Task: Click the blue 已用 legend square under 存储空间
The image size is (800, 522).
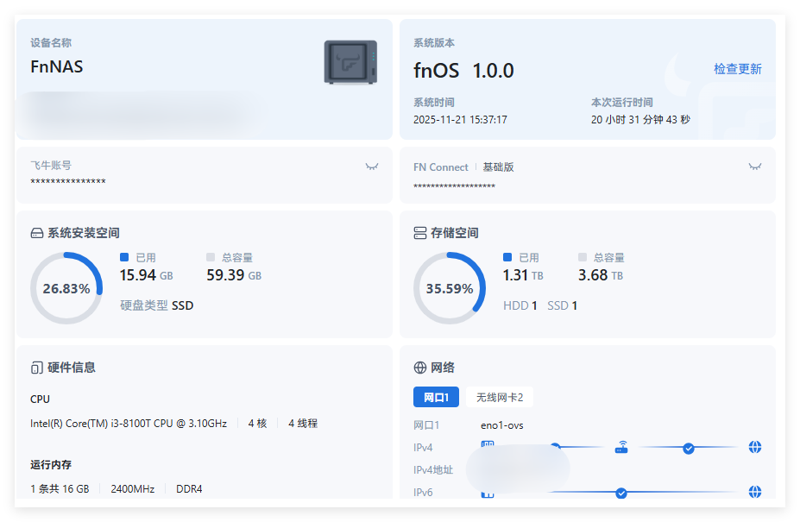Action: (x=507, y=257)
